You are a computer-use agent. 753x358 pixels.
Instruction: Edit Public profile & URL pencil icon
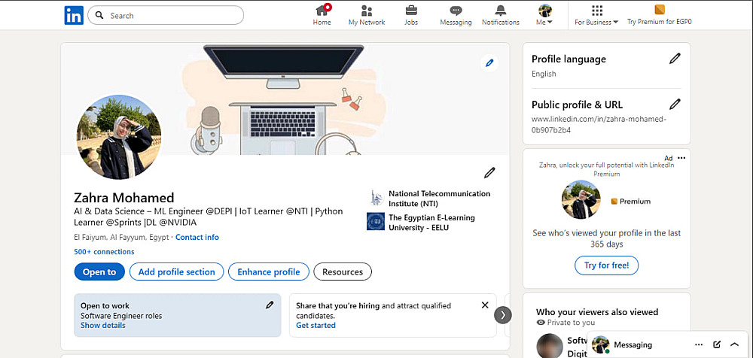click(675, 104)
